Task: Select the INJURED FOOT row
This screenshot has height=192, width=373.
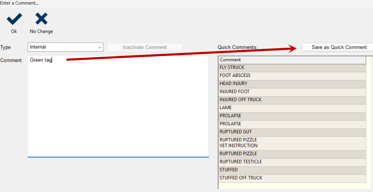Action: click(292, 91)
